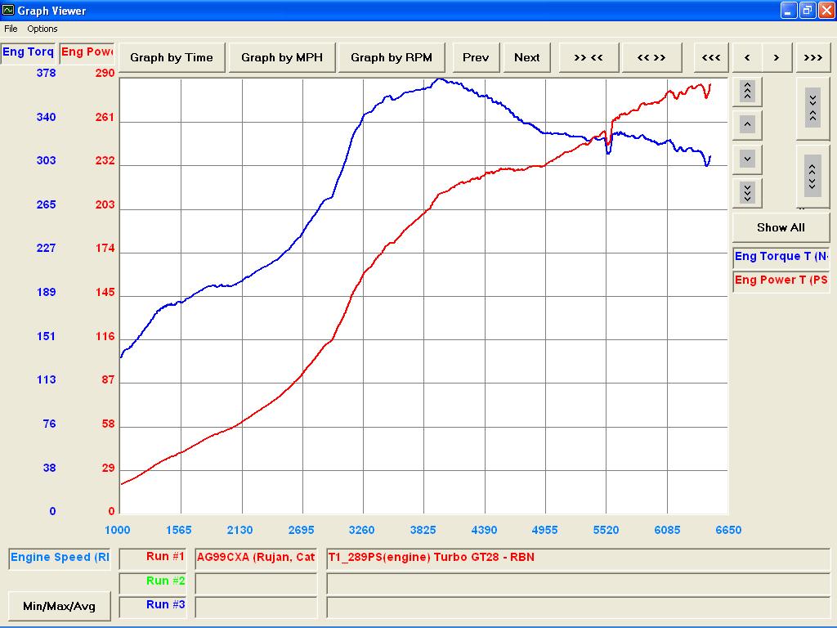The image size is (837, 628).
Task: Click the 3825 x-axis tick value
Action: pos(423,530)
